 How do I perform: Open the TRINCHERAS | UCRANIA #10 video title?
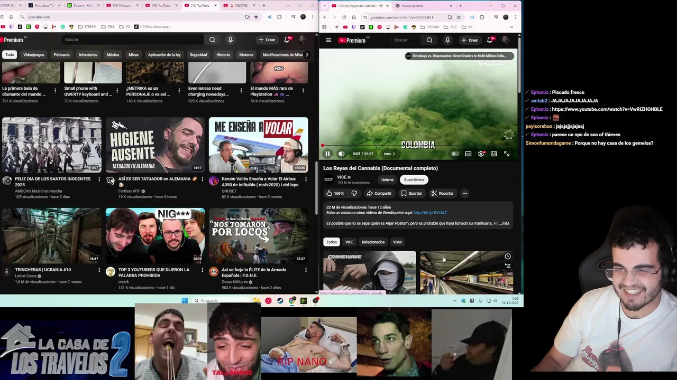43,270
